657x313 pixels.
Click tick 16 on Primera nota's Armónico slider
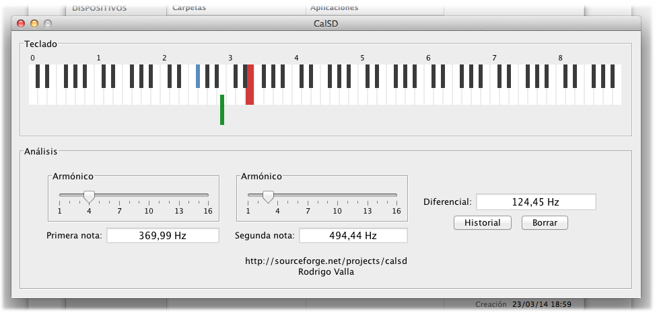pos(208,211)
